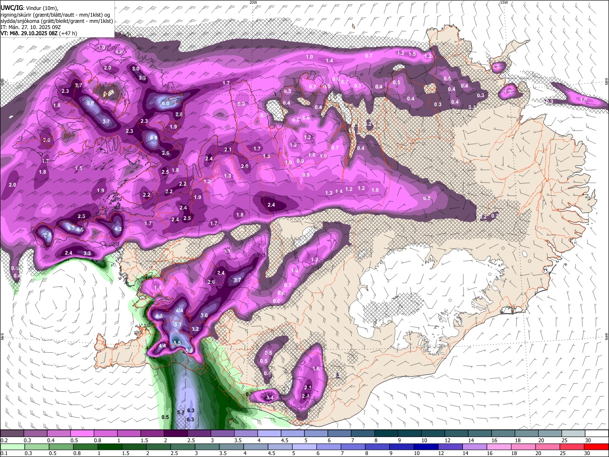
Task: Click the 4.6 precipitation value
Action: click(159, 316)
